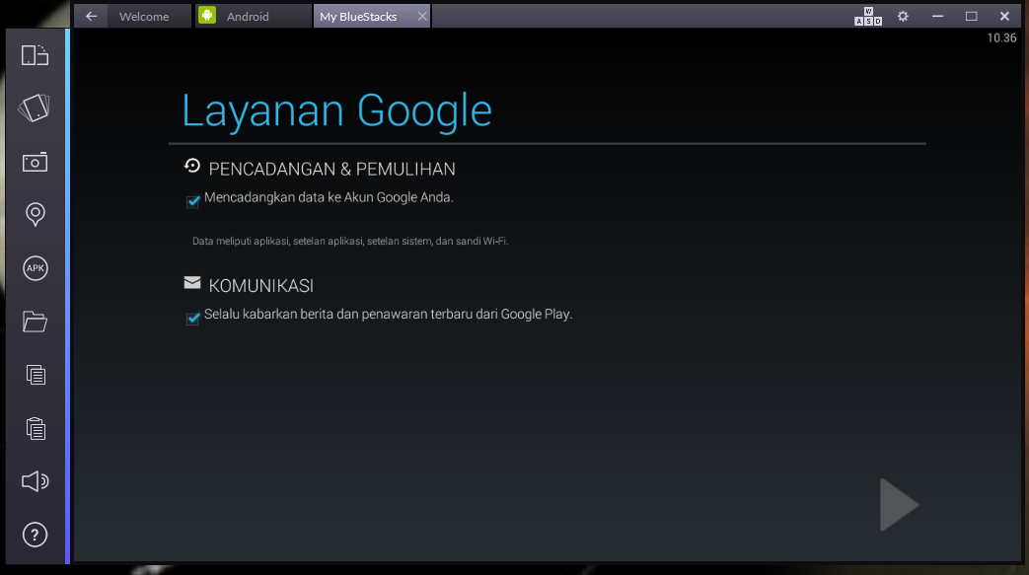The width and height of the screenshot is (1029, 575).
Task: Select the shake device icon
Action: [35, 108]
